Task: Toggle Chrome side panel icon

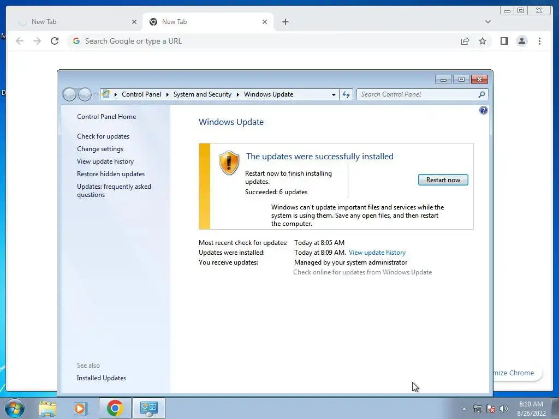Action: (x=504, y=41)
